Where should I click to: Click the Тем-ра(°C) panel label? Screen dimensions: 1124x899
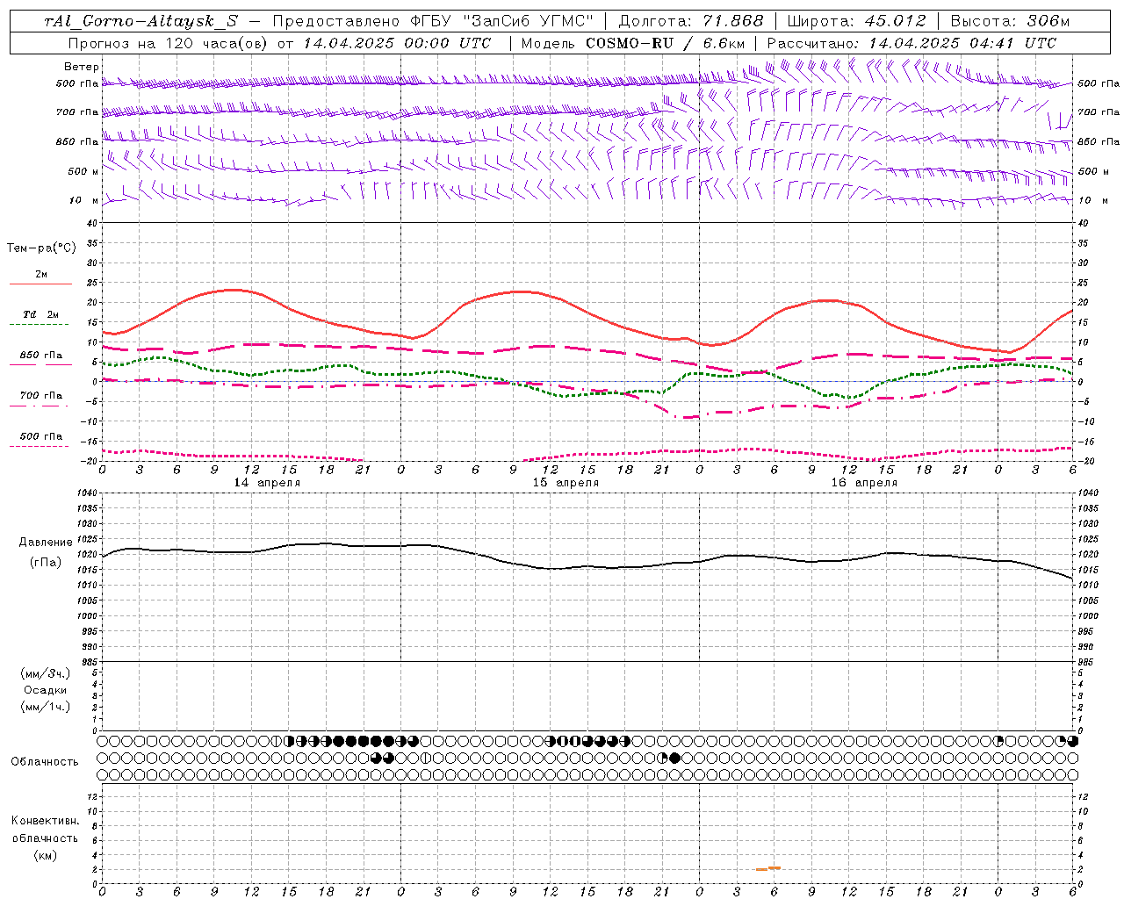coord(41,248)
